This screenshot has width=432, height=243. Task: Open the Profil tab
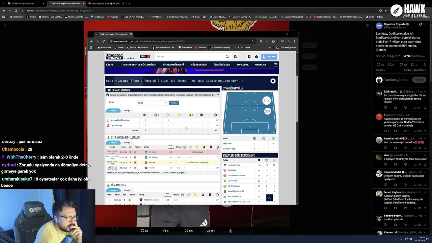110,81
